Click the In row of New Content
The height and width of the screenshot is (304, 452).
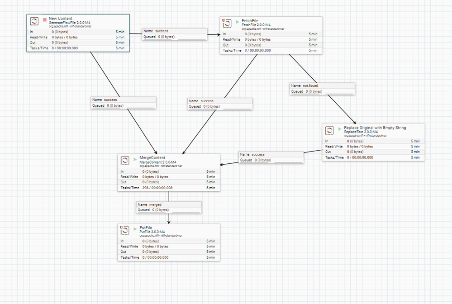78,32
